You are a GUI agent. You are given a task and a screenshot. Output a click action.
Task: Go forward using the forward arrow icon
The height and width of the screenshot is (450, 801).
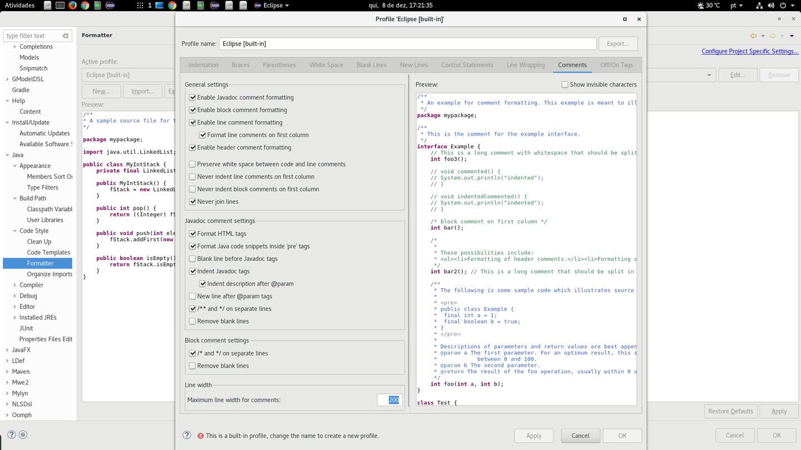point(773,36)
